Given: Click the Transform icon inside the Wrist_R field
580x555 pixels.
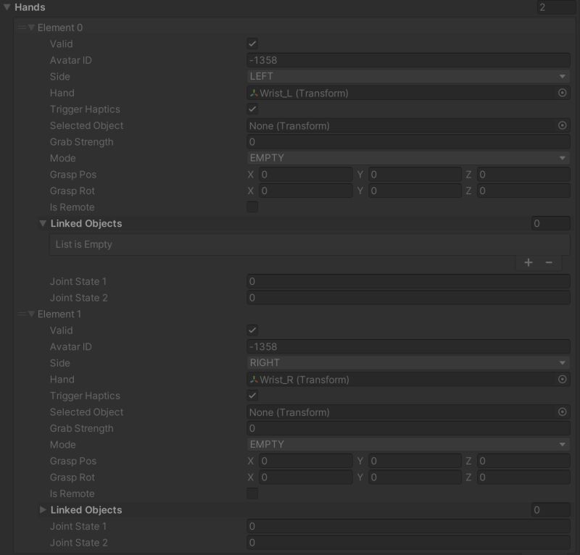Looking at the screenshot, I should 254,379.
